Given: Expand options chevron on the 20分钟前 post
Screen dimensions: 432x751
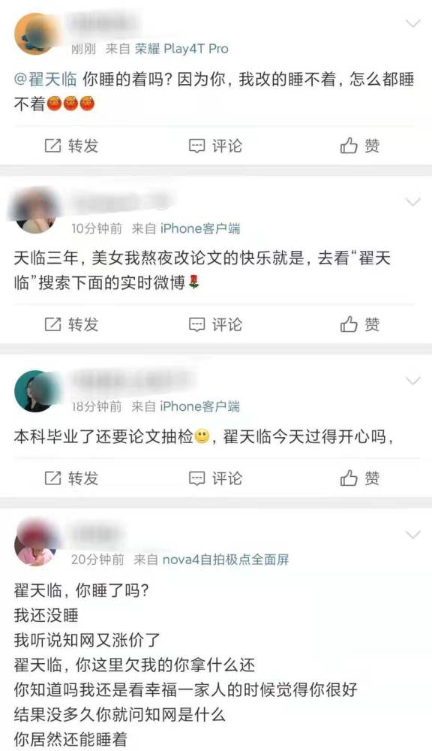Looking at the screenshot, I should tap(412, 535).
